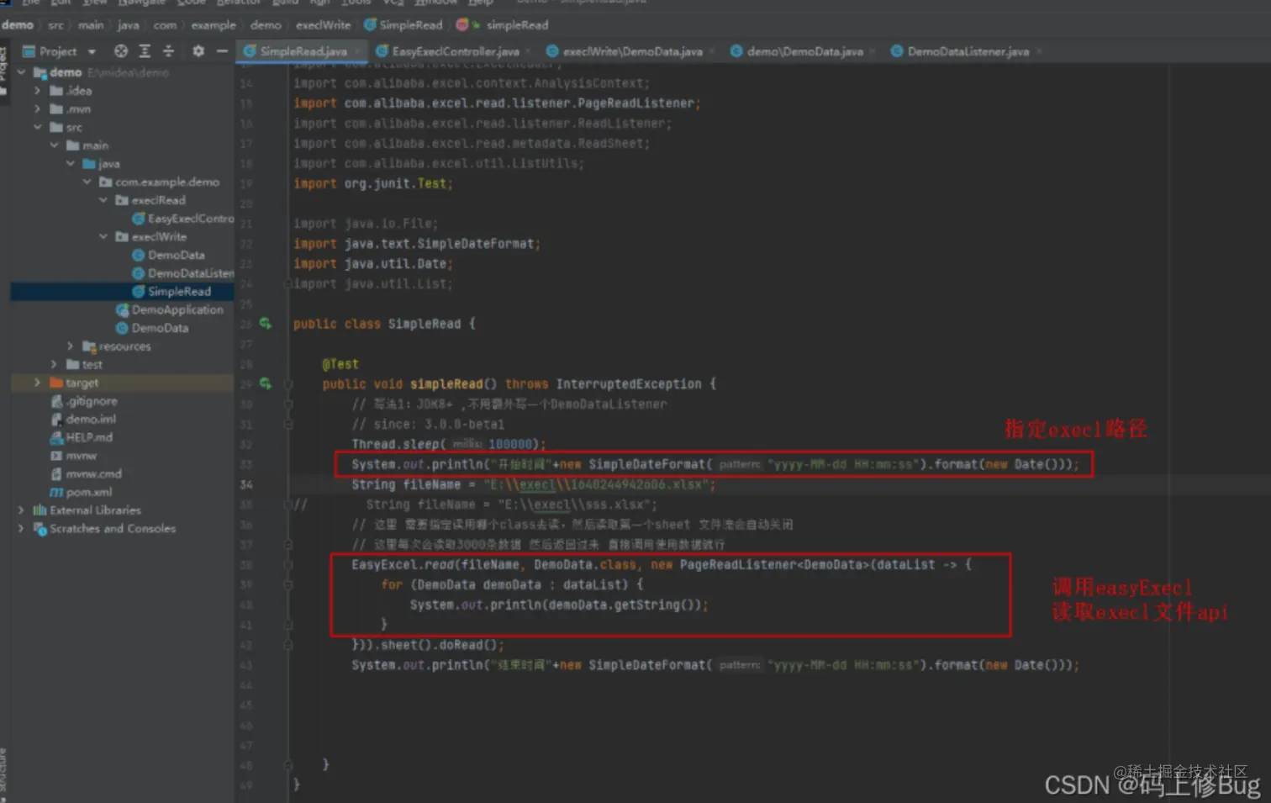Open the Project view dropdown arrow
Viewport: 1271px width, 803px height.
tap(92, 52)
